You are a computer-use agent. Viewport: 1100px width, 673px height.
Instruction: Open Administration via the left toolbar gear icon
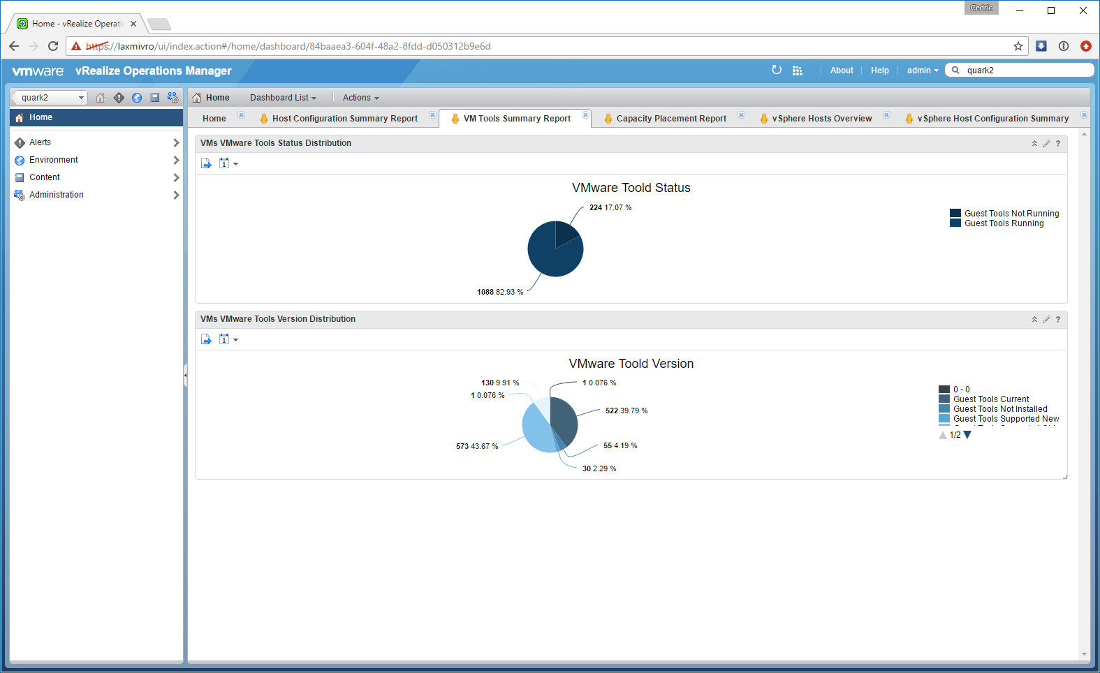coord(173,98)
